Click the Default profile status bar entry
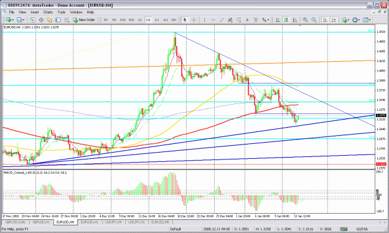This screenshot has width=389, height=233. click(x=176, y=229)
